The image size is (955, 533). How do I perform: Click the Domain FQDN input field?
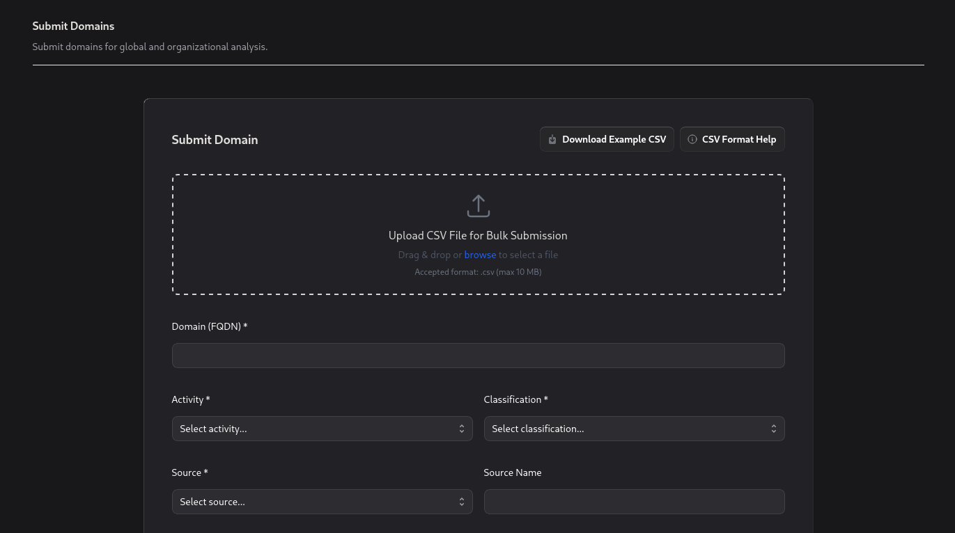(x=478, y=356)
